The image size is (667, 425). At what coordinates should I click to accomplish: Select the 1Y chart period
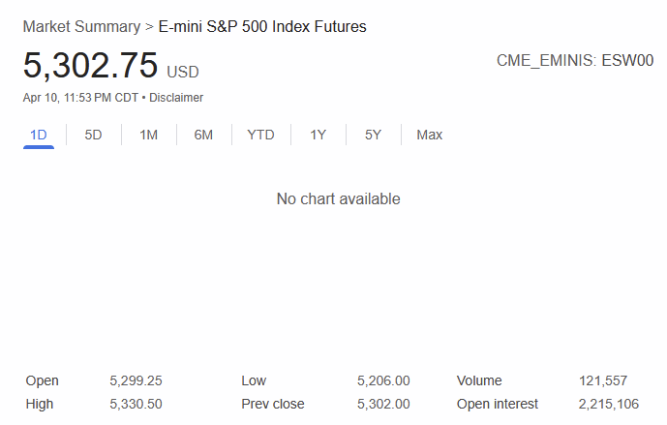(318, 136)
